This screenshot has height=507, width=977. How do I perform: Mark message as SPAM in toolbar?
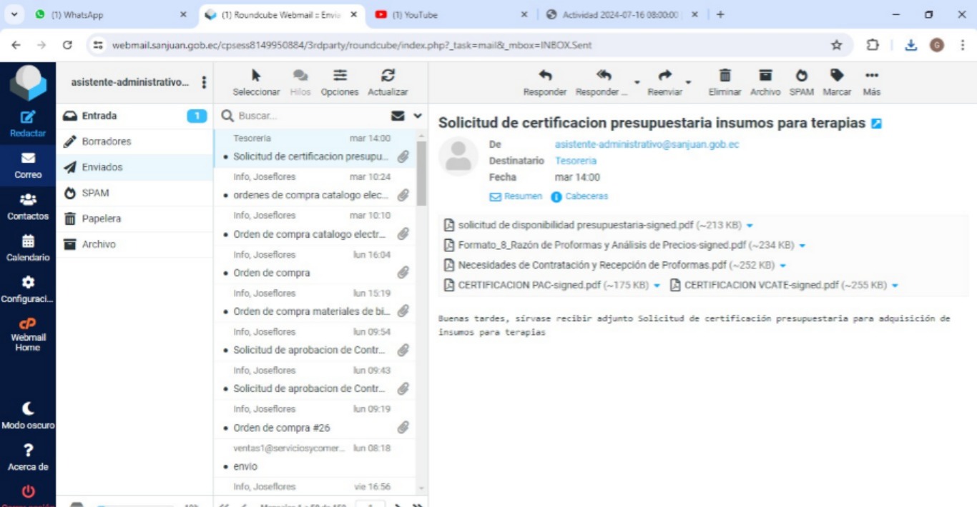tap(801, 76)
